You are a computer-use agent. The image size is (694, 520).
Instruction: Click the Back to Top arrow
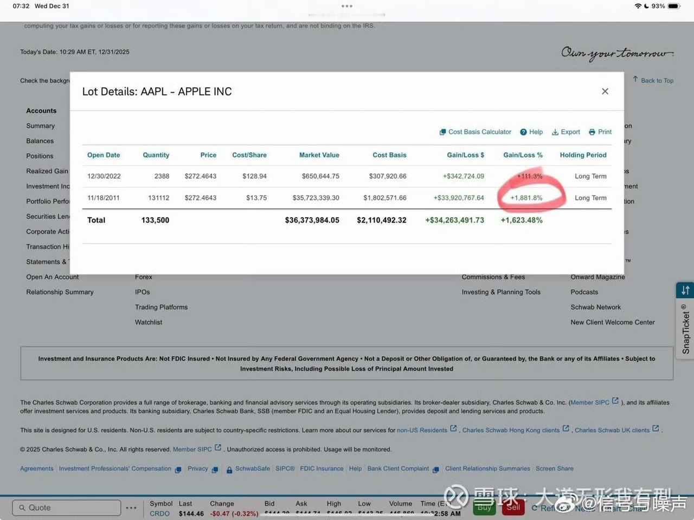pyautogui.click(x=635, y=80)
